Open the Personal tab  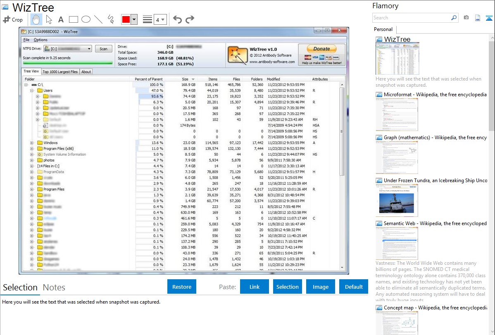pyautogui.click(x=383, y=29)
